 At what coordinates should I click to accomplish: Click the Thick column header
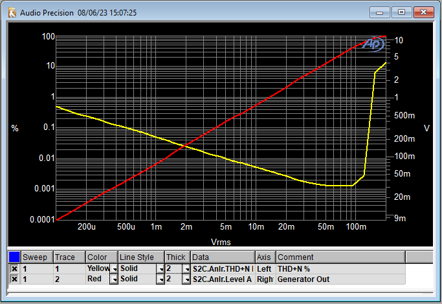pyautogui.click(x=177, y=257)
